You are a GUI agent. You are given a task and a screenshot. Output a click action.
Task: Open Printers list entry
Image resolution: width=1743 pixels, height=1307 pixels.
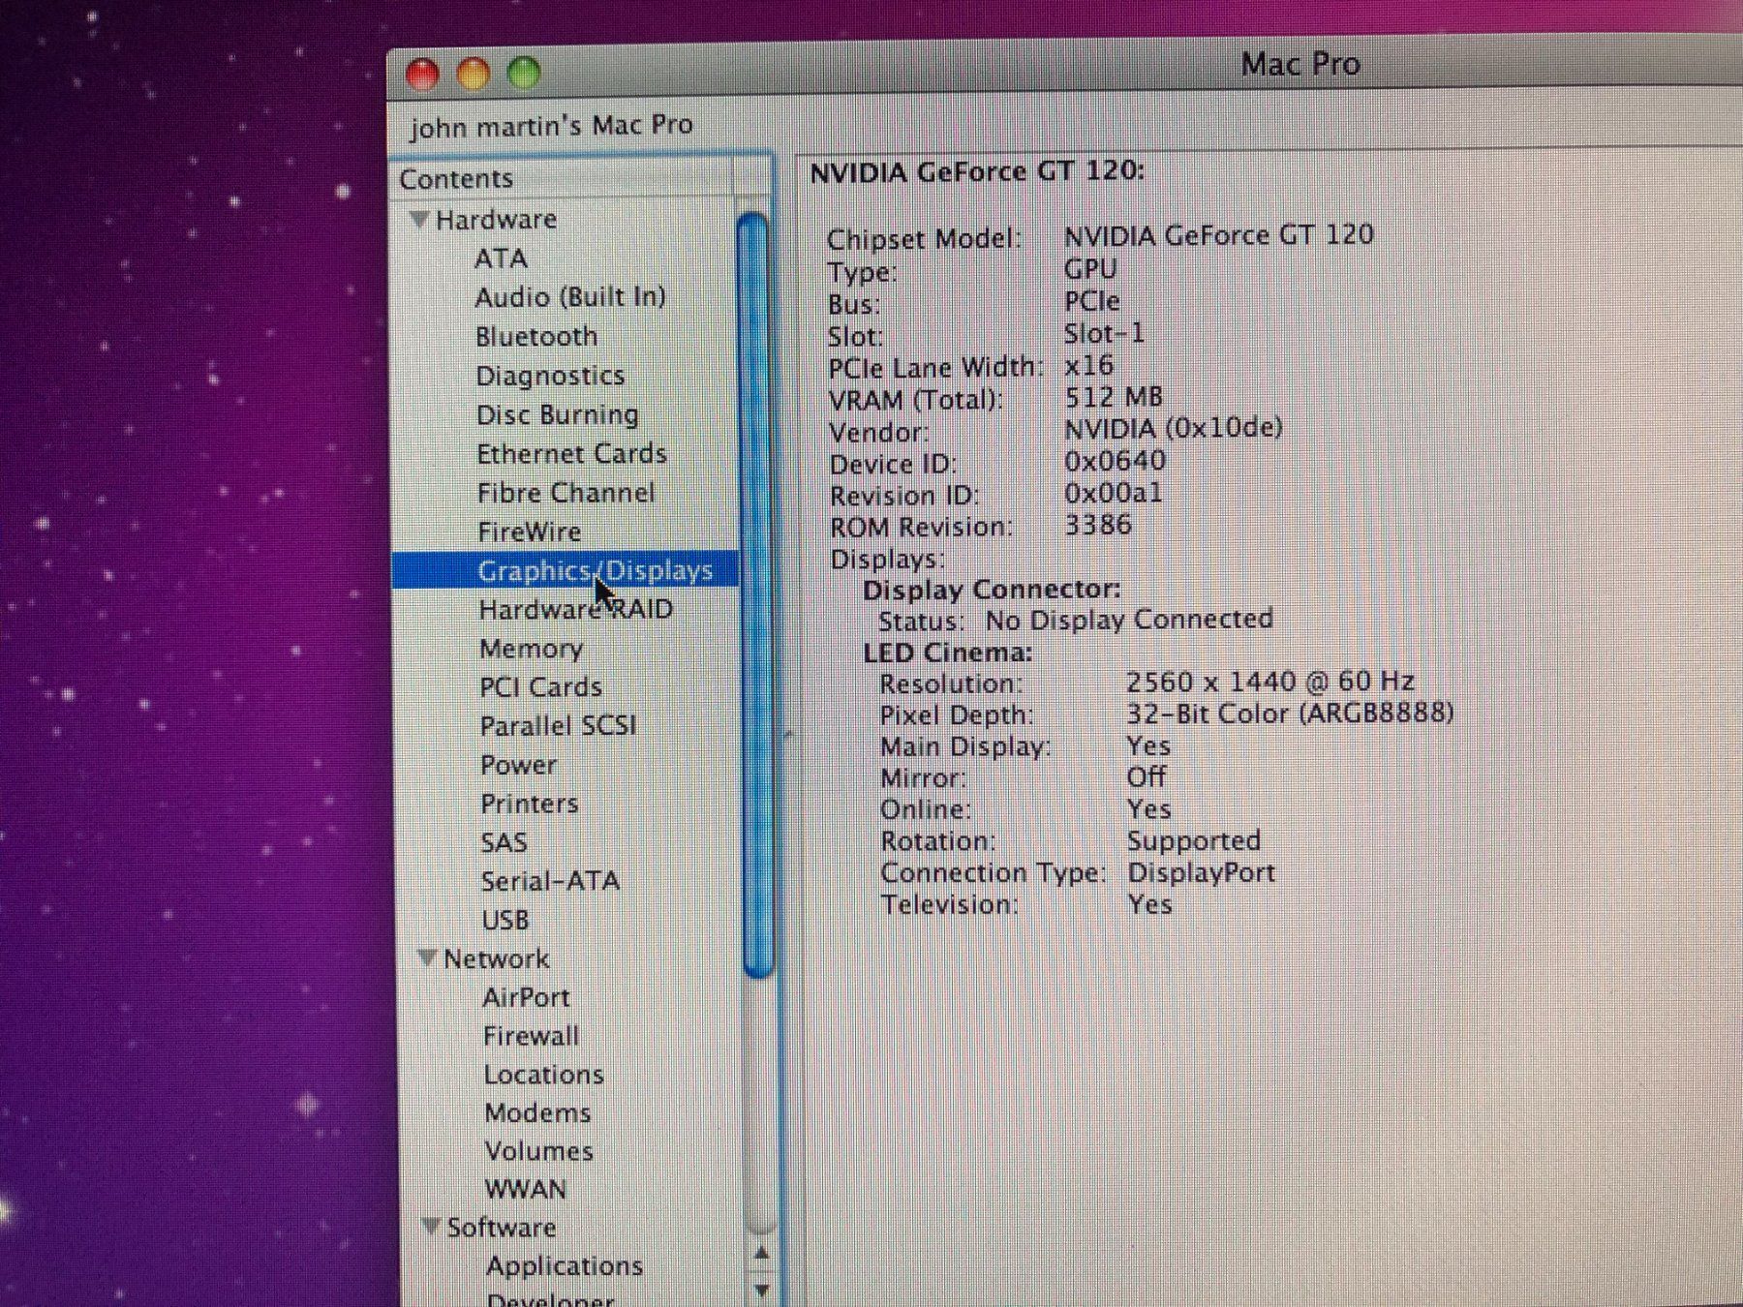click(x=529, y=804)
